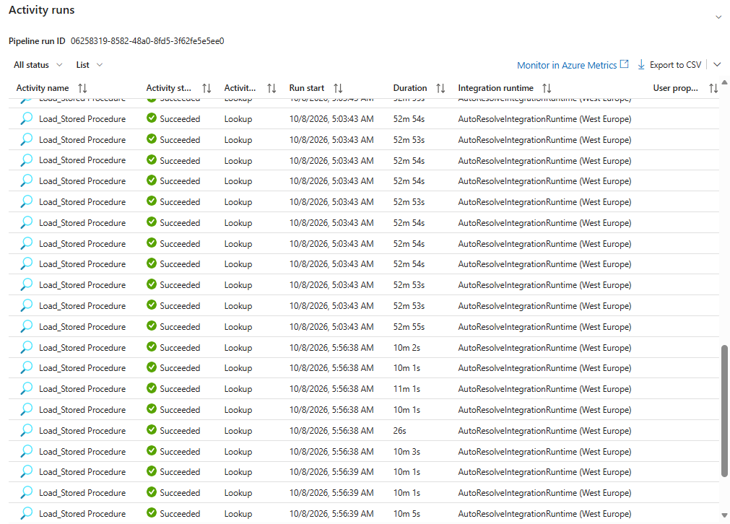The height and width of the screenshot is (524, 730).
Task: Click the green success checkmark in the 26s row
Action: 152,429
